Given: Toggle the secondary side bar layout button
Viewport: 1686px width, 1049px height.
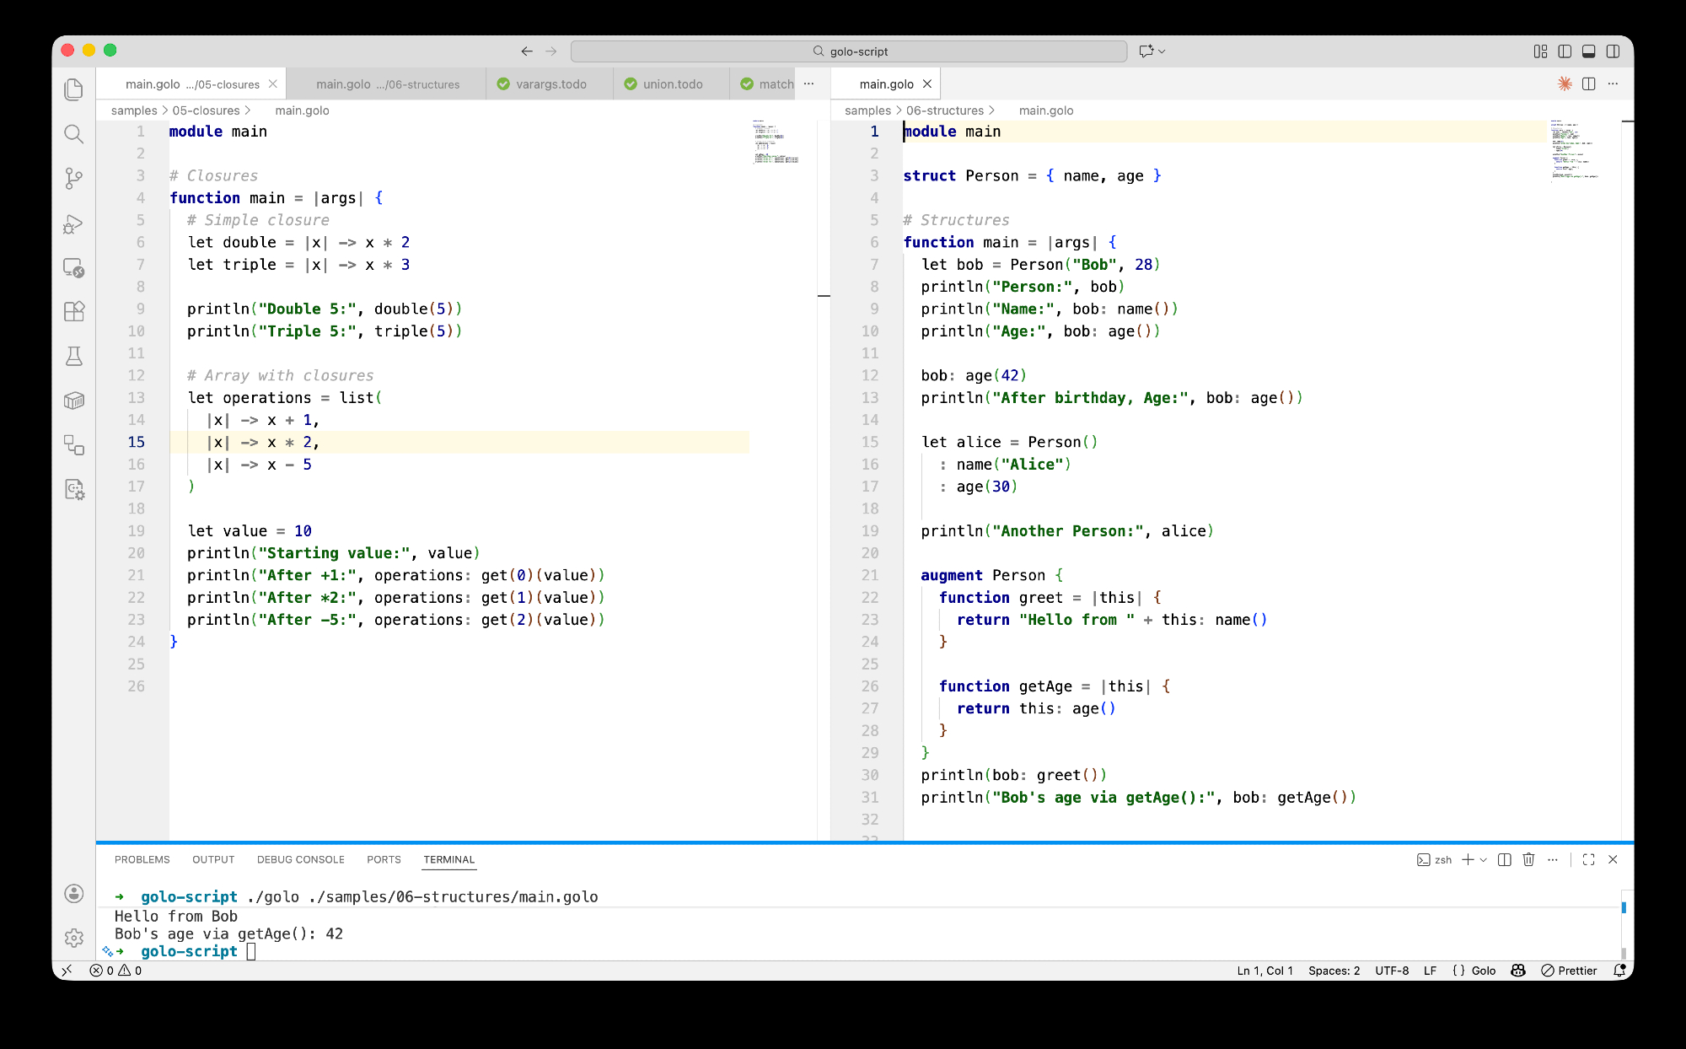Looking at the screenshot, I should coord(1613,51).
